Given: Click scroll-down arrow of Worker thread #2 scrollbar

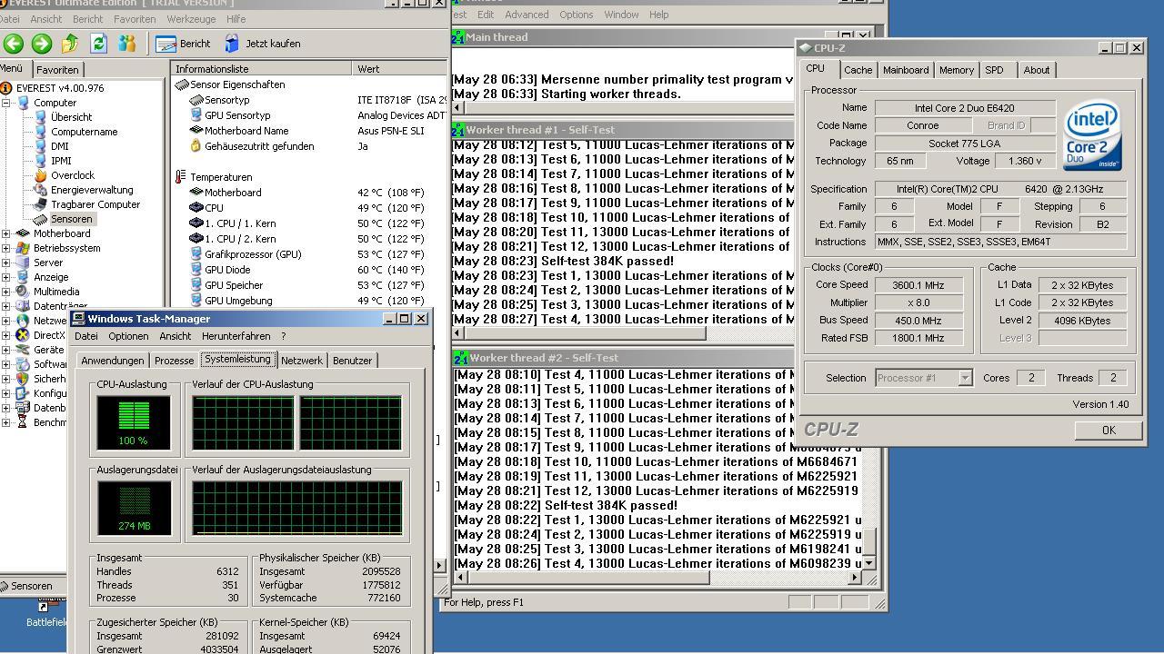Looking at the screenshot, I should pos(868,562).
